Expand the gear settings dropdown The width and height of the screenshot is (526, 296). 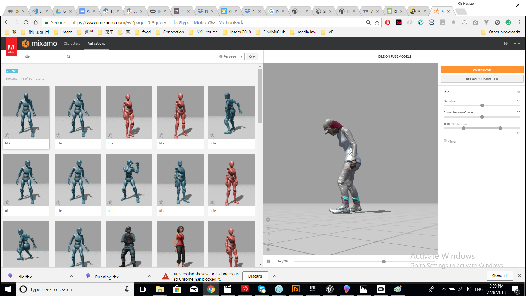point(251,57)
